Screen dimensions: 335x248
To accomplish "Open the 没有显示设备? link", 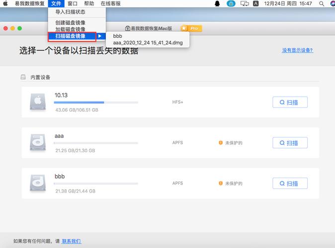I will 298,50.
